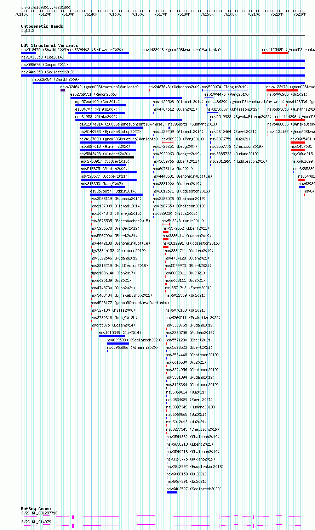Select nsv6140963 (ByrskaBishop2022) variant
Screen dimensions: 315x530
pyautogui.click(x=110, y=132)
